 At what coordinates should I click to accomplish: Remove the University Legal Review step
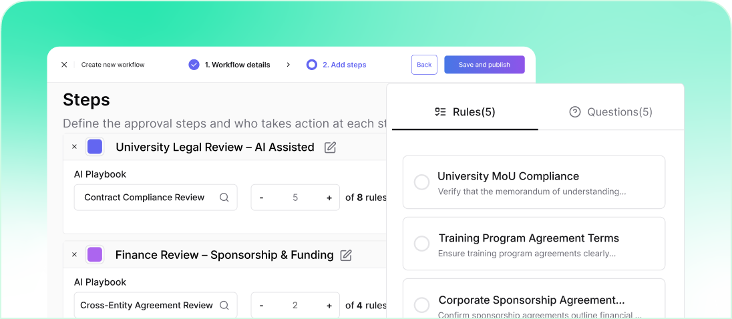click(74, 147)
